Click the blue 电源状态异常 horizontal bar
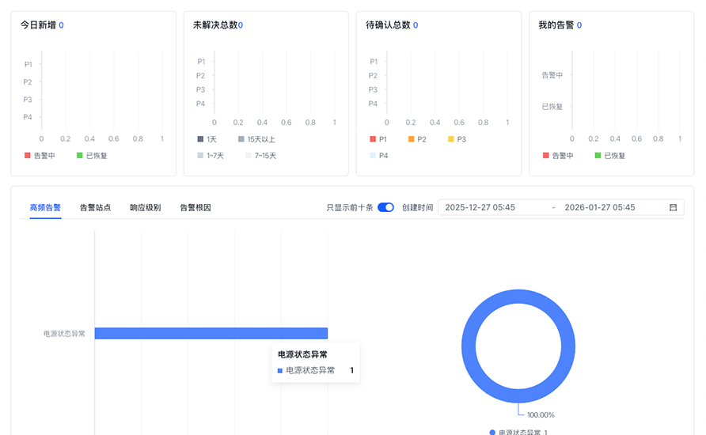Screen dimensions: 706x435 pyautogui.click(x=211, y=333)
